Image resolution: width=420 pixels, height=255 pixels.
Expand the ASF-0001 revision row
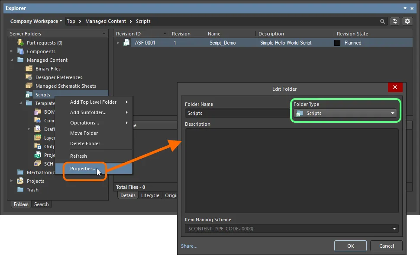tap(118, 42)
